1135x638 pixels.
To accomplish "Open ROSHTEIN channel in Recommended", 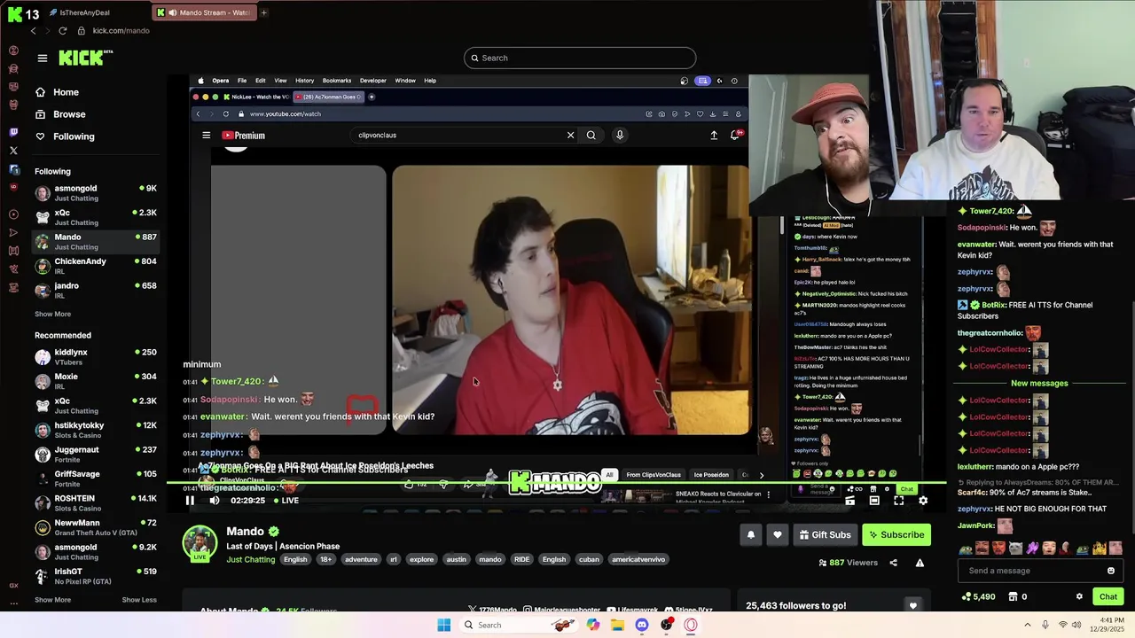I will (x=96, y=502).
